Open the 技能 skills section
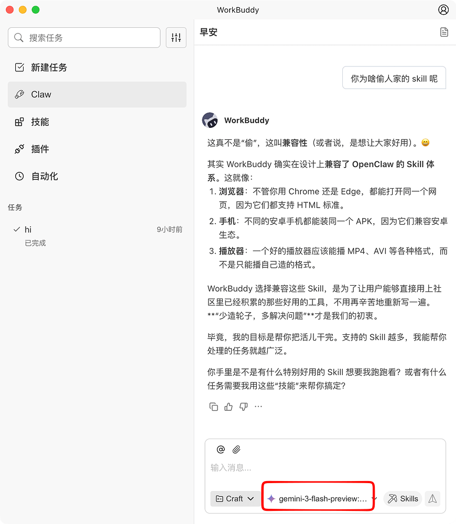This screenshot has height=524, width=456. click(97, 122)
